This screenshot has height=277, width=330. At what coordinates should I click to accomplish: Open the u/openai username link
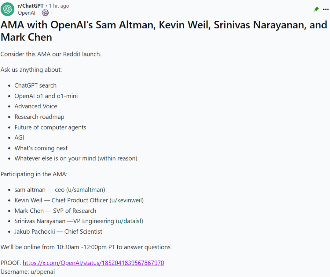coord(43,272)
